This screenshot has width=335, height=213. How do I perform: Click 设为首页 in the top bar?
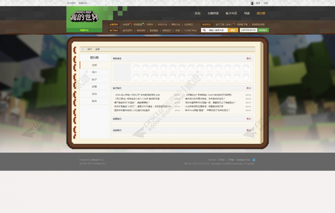71,3
